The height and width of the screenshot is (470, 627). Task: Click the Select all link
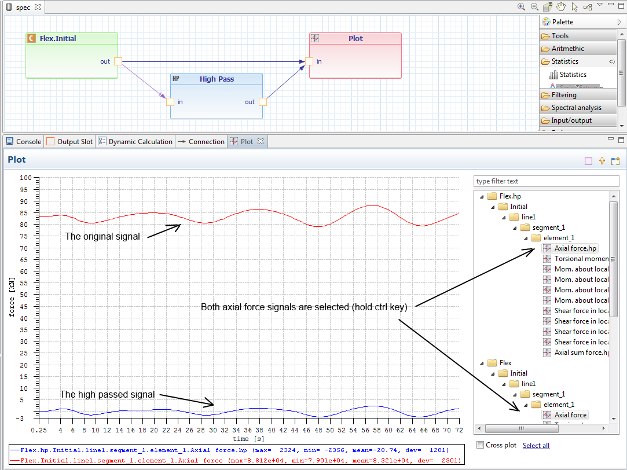pos(536,445)
